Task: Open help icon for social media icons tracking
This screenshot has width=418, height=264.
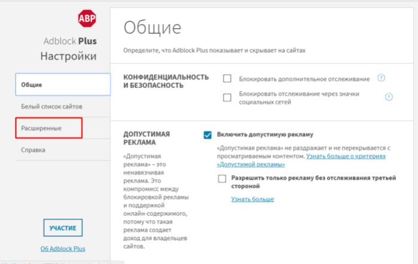Action: 389,97
